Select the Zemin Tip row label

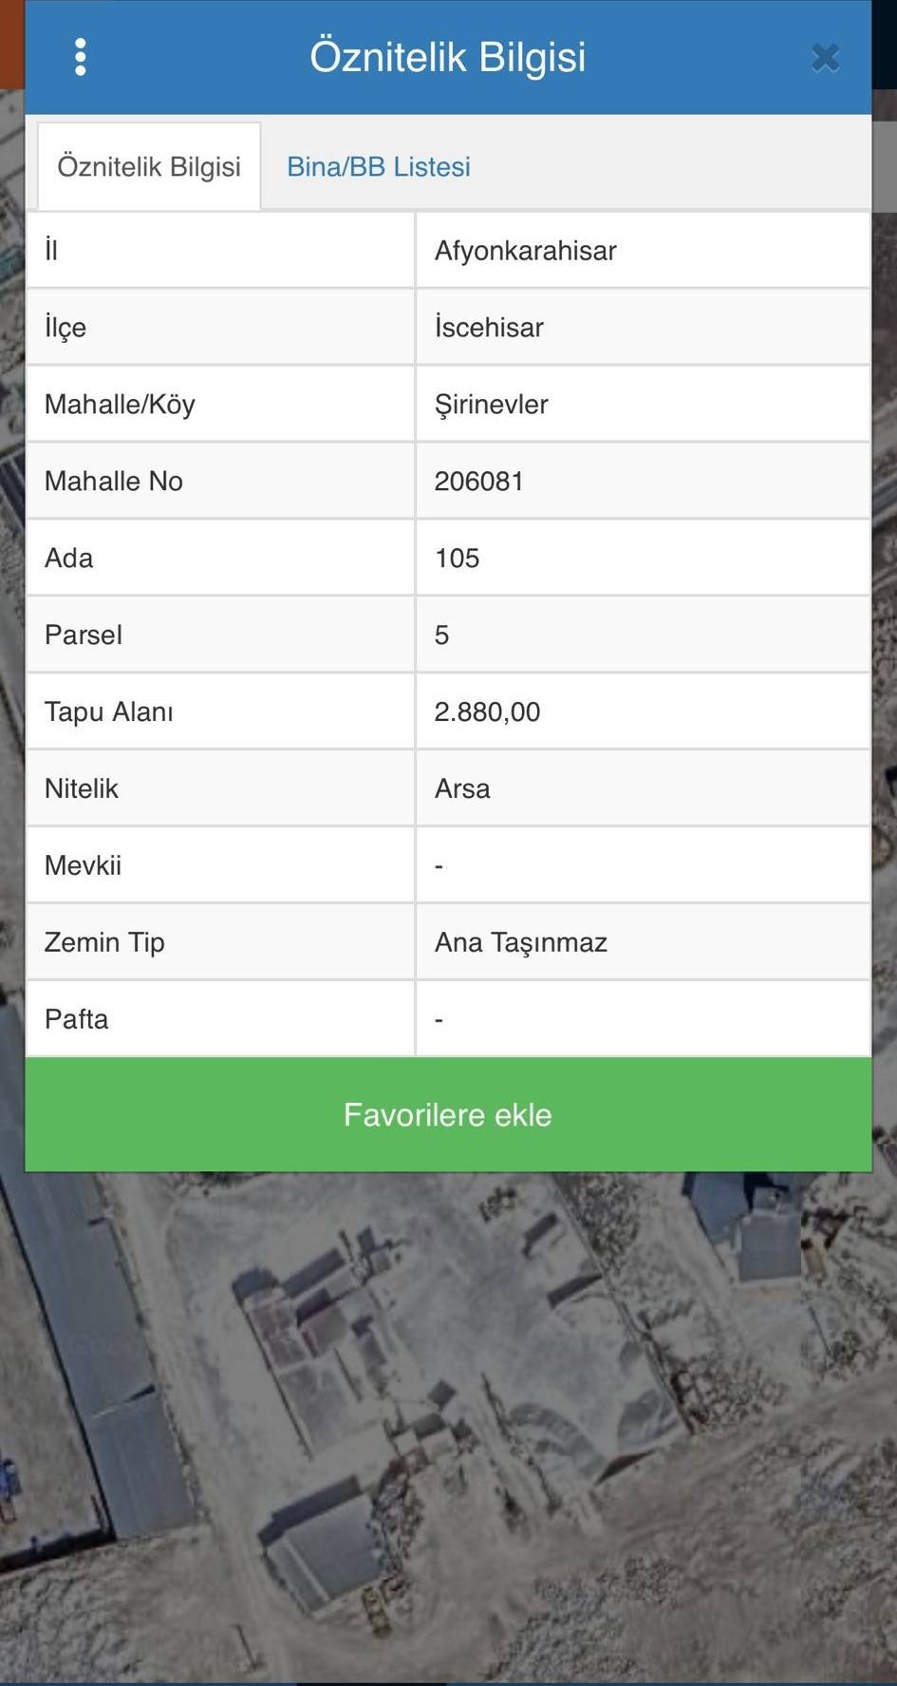tap(104, 942)
